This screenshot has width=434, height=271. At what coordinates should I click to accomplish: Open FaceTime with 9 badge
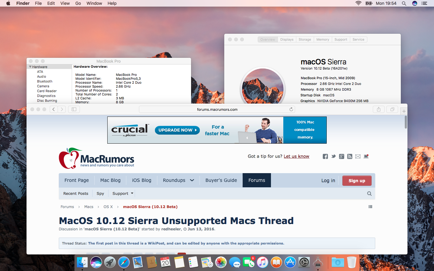(x=248, y=263)
